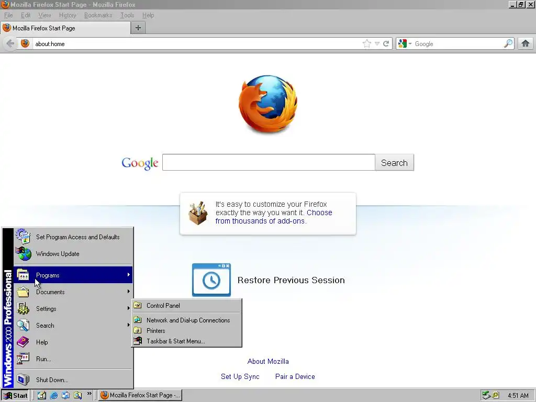Click the Restore Previous Session clock icon

(x=211, y=280)
